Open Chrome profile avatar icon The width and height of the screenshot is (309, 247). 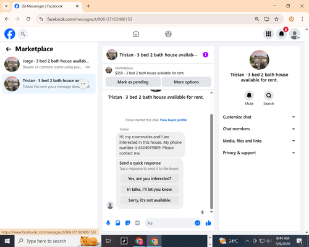[x=291, y=19]
